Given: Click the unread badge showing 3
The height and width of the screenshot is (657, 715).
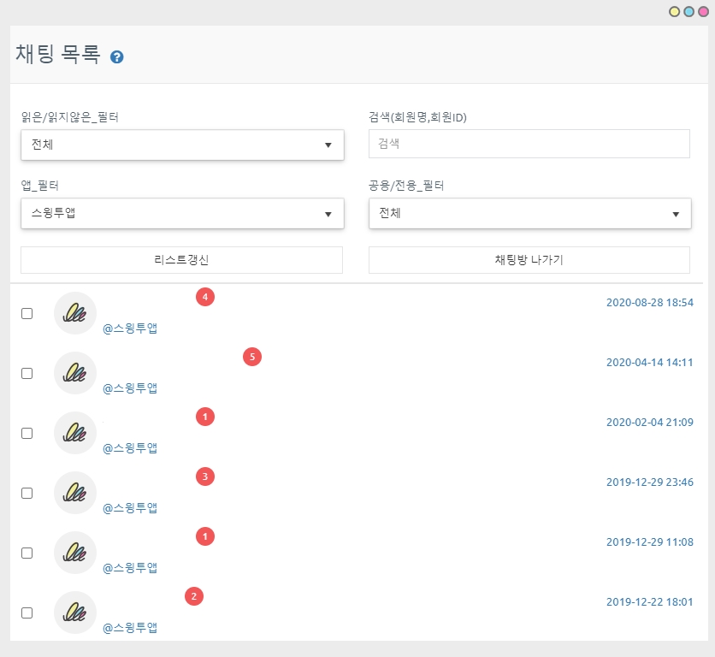Looking at the screenshot, I should [x=205, y=476].
